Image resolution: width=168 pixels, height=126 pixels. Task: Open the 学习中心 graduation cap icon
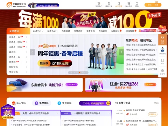click(x=99, y=3)
